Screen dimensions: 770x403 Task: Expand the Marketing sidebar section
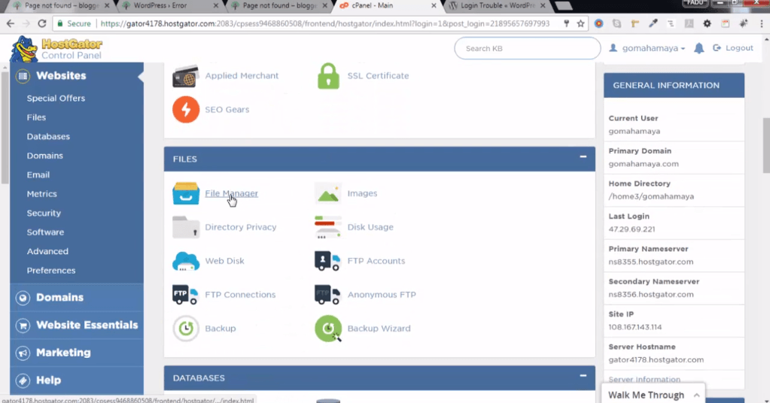point(77,353)
